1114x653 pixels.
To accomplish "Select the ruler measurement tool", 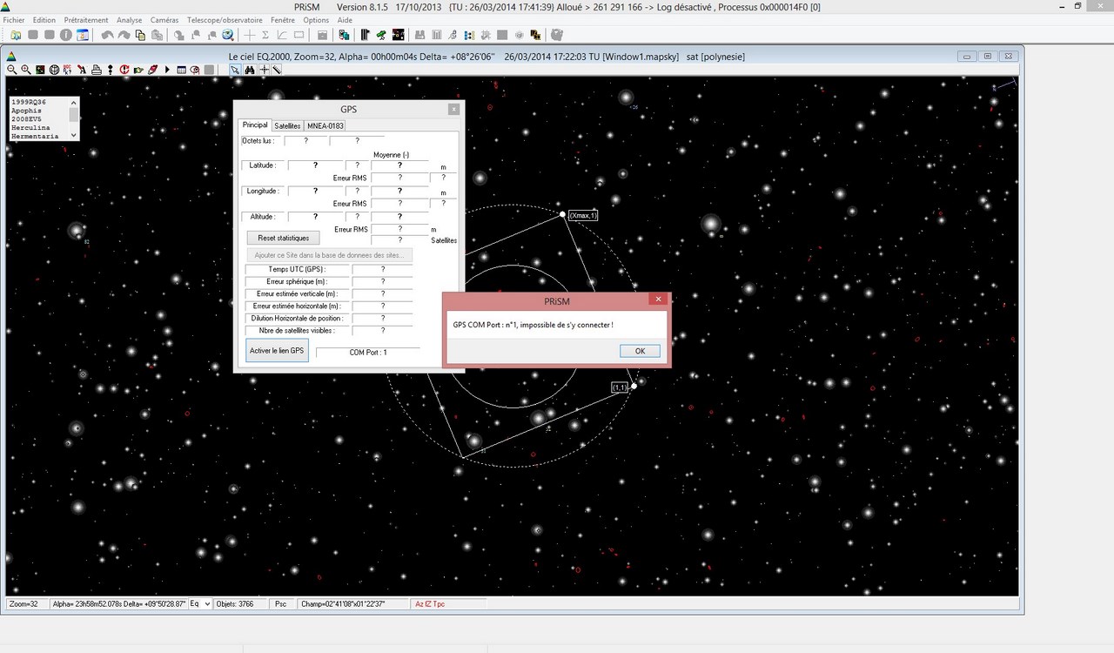I will [277, 70].
